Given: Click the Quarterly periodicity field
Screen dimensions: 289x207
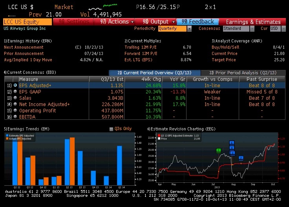Looking at the screenshot, I should [x=172, y=29].
